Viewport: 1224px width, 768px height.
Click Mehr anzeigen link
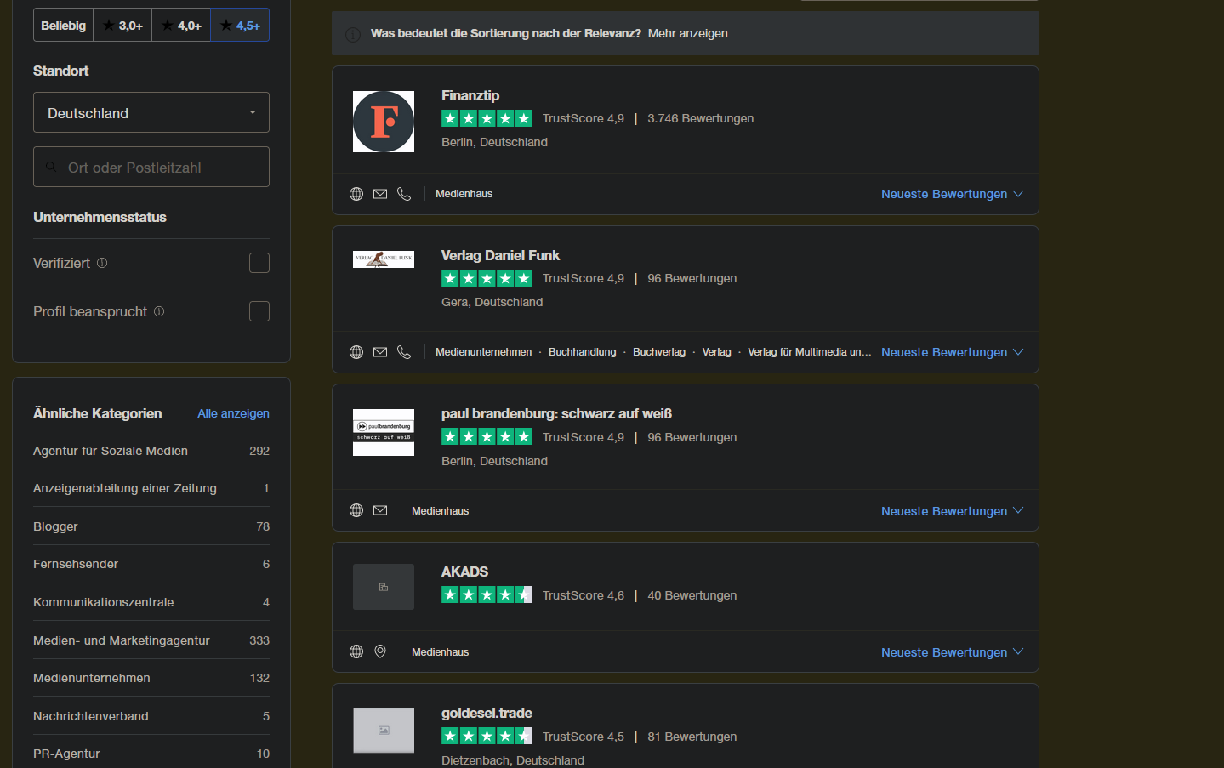pyautogui.click(x=687, y=33)
